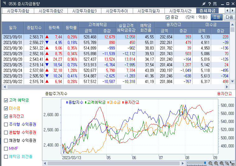
Task: Click the 조회 search button
Action: pyautogui.click(x=217, y=17)
